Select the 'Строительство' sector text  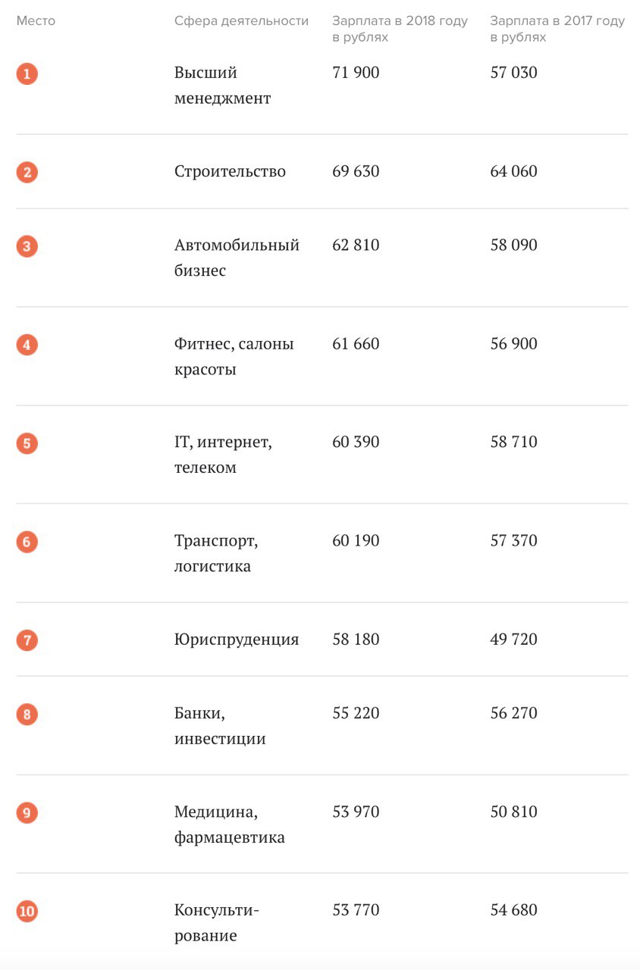[230, 172]
